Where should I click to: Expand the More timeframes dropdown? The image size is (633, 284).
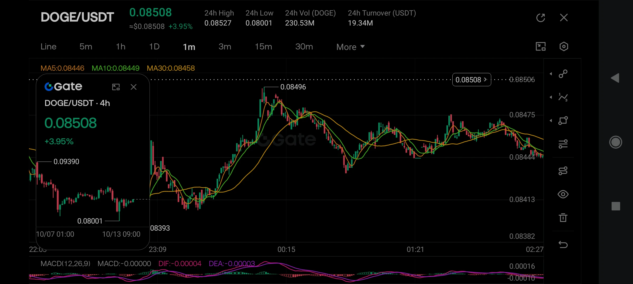pos(351,47)
